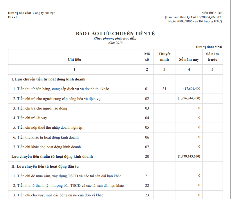The height and width of the screenshot is (199, 231).
Task: Select code 04 in Mã số column
Action: tap(147, 118)
